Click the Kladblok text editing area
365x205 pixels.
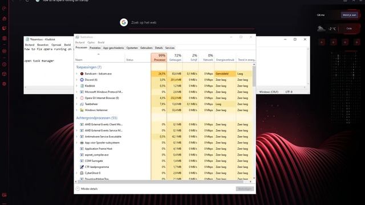[x=50, y=66]
